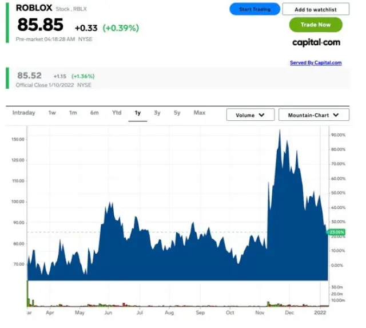The width and height of the screenshot is (366, 328).
Task: Open the Volume dropdown
Action: pyautogui.click(x=250, y=115)
